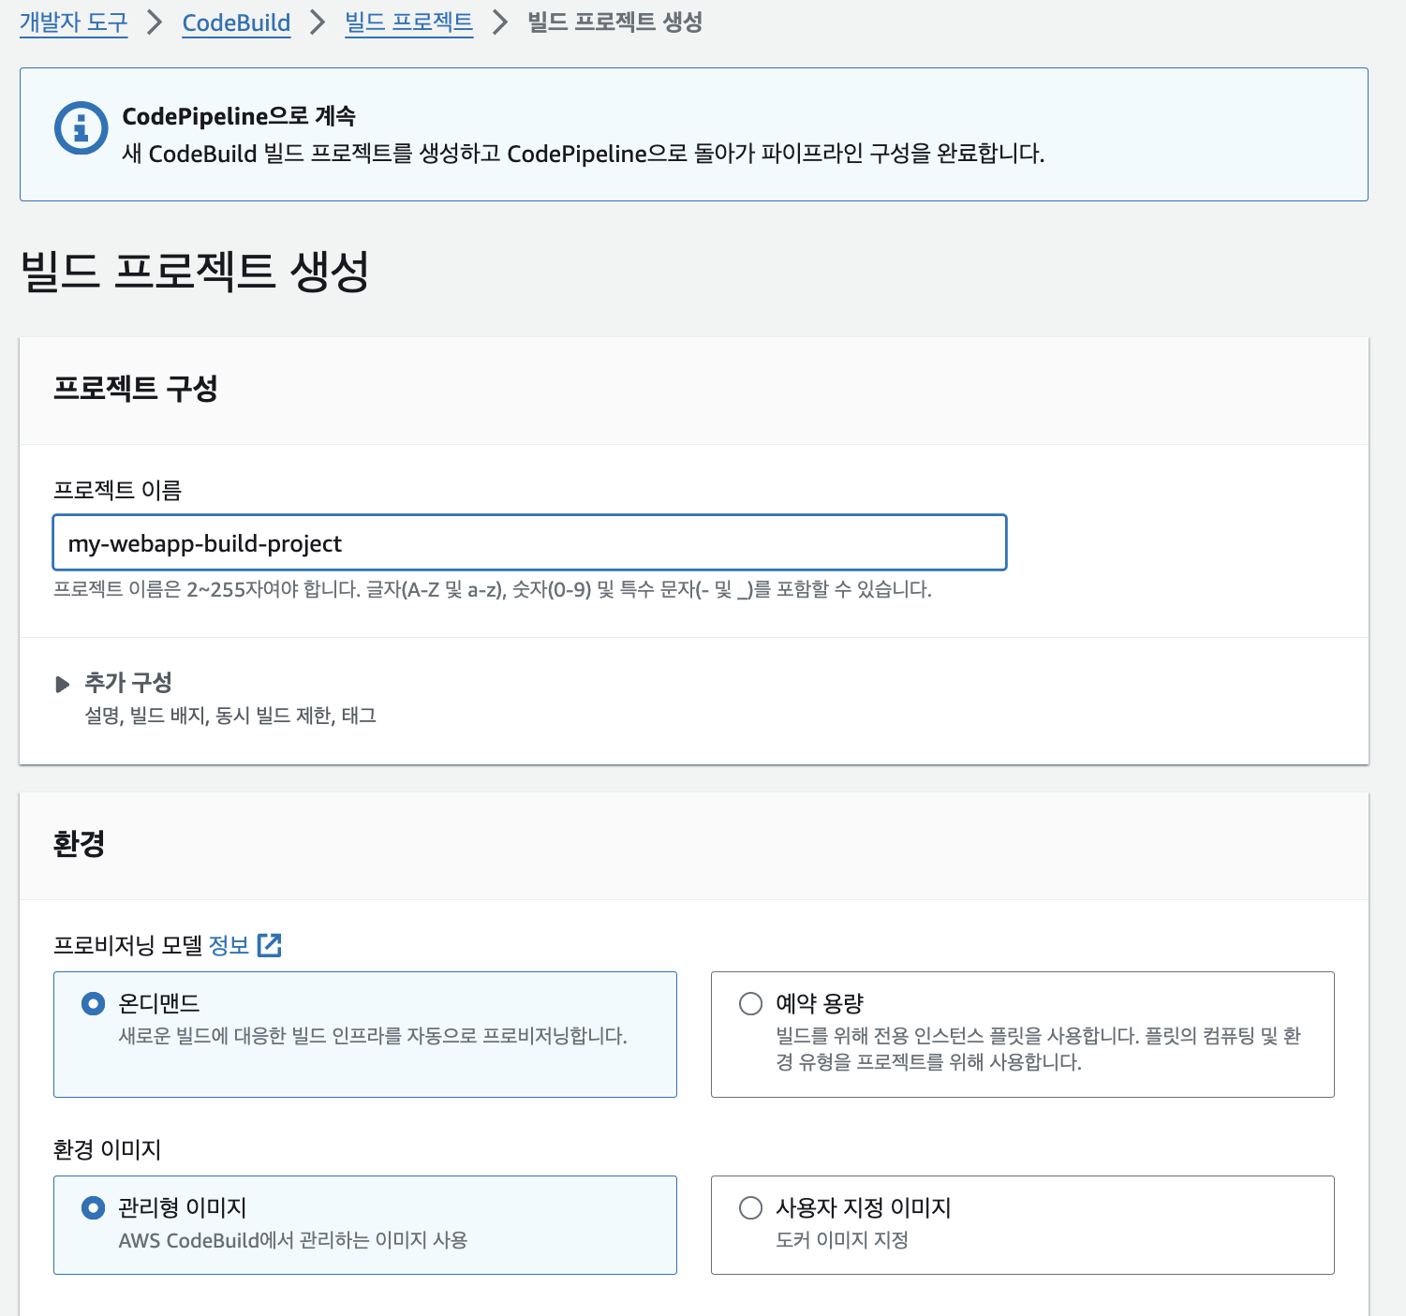Click 빌드 프로젝트 생성 breadcrumb text
The image size is (1406, 1316).
(614, 22)
